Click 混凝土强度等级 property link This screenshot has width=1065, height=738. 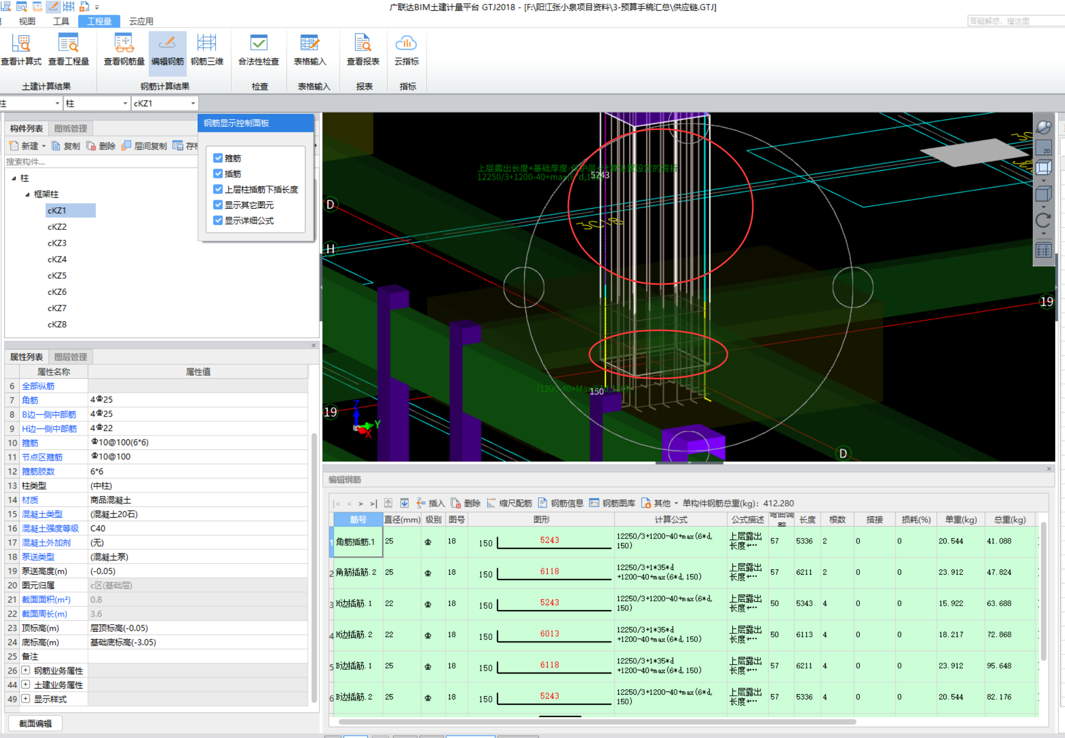(x=50, y=528)
